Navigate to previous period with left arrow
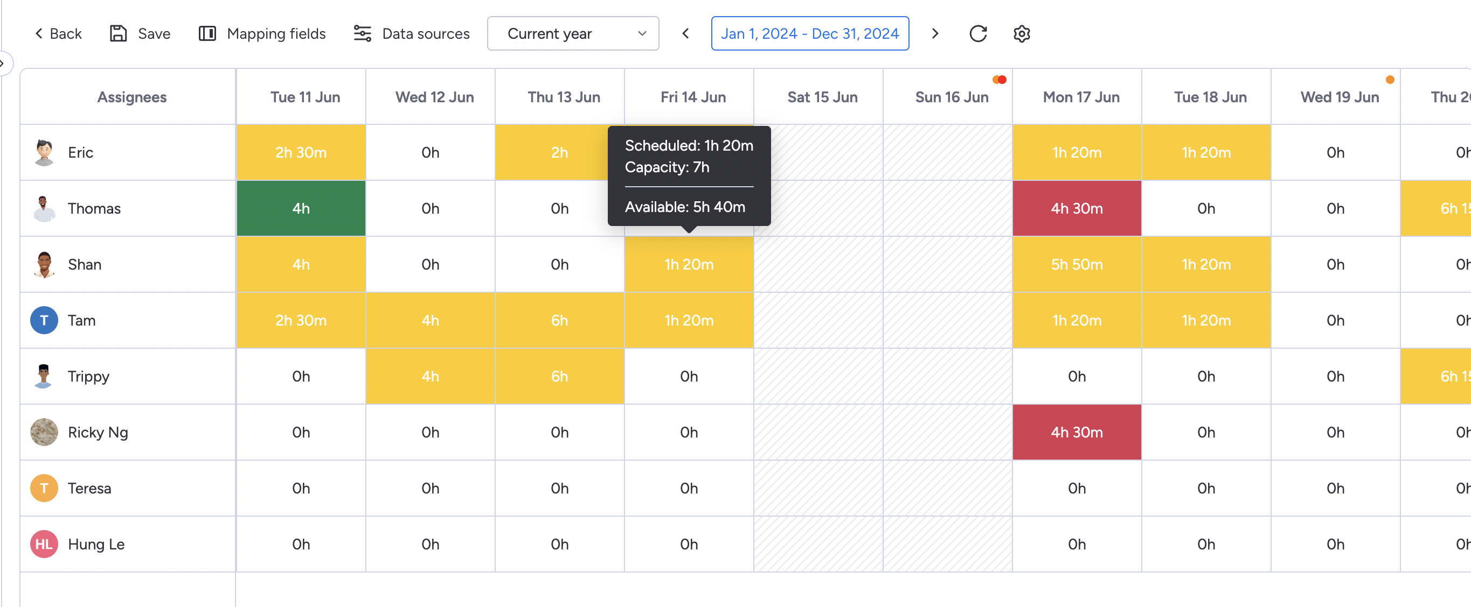 coord(685,33)
